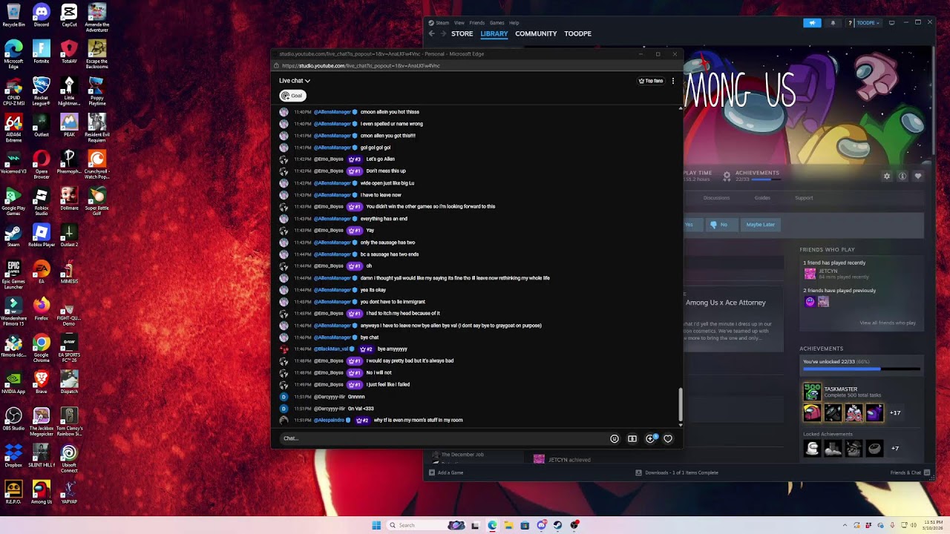Expand the TOODPE account dropdown in Steam
This screenshot has height=534, width=950.
(x=867, y=23)
